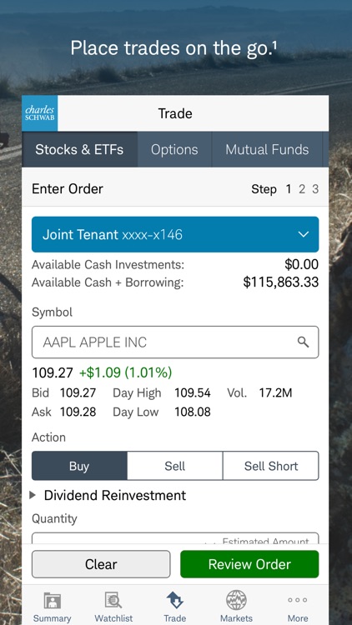Expand the Dividend Reinvestment section

point(108,495)
